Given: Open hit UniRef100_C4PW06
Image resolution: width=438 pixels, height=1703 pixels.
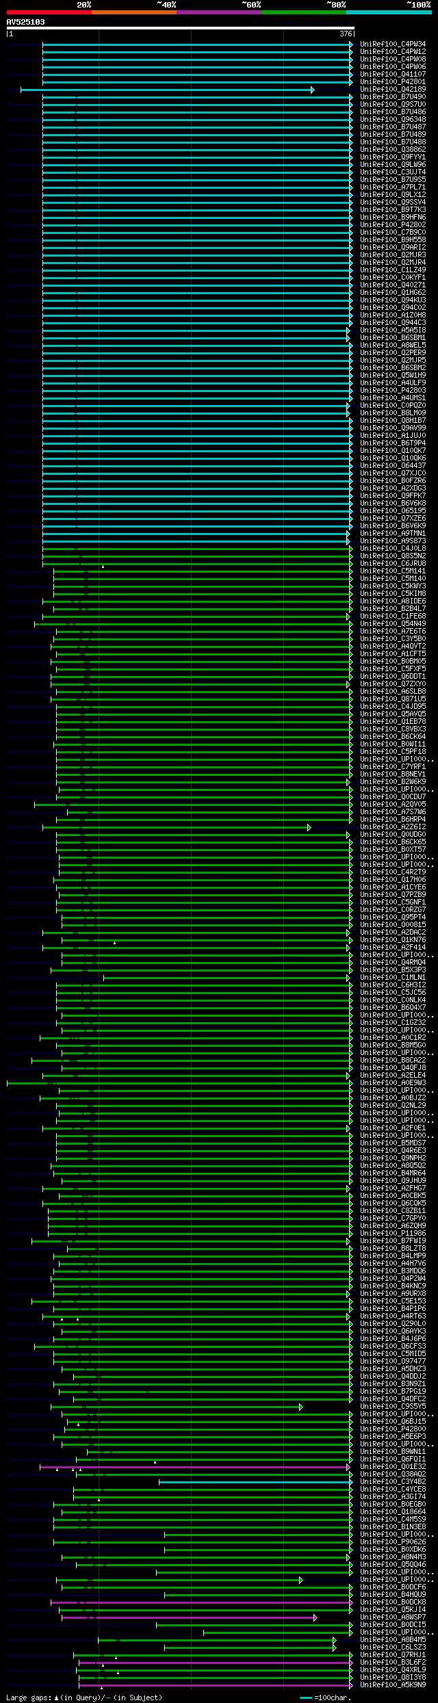Looking at the screenshot, I should [393, 67].
